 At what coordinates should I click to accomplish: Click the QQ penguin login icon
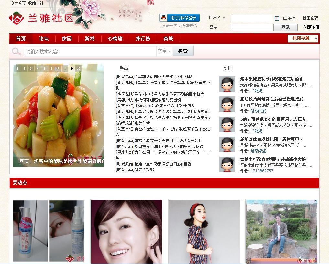[164, 18]
